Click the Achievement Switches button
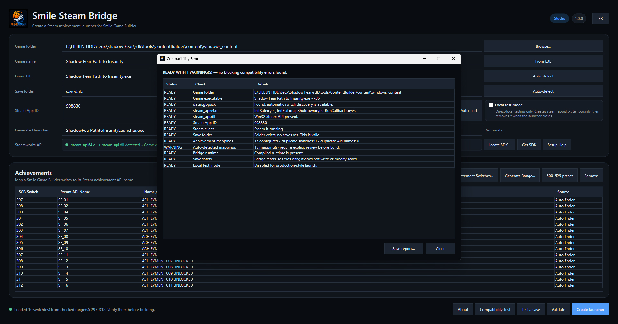The width and height of the screenshot is (618, 324). (x=480, y=175)
